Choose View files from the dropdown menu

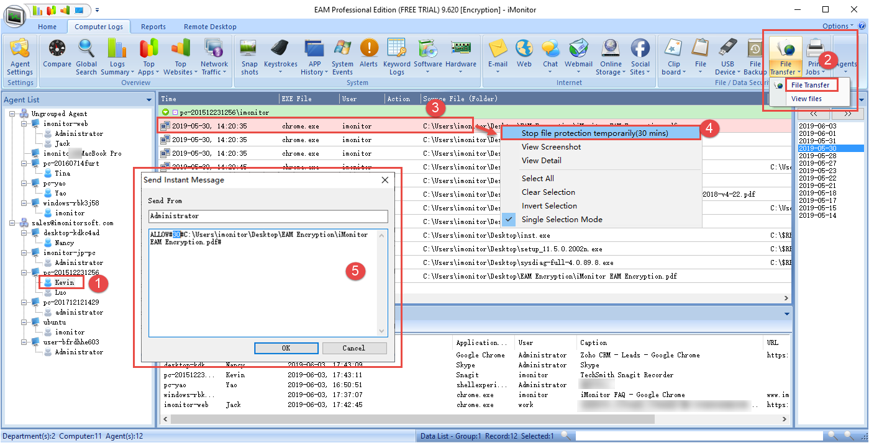806,99
